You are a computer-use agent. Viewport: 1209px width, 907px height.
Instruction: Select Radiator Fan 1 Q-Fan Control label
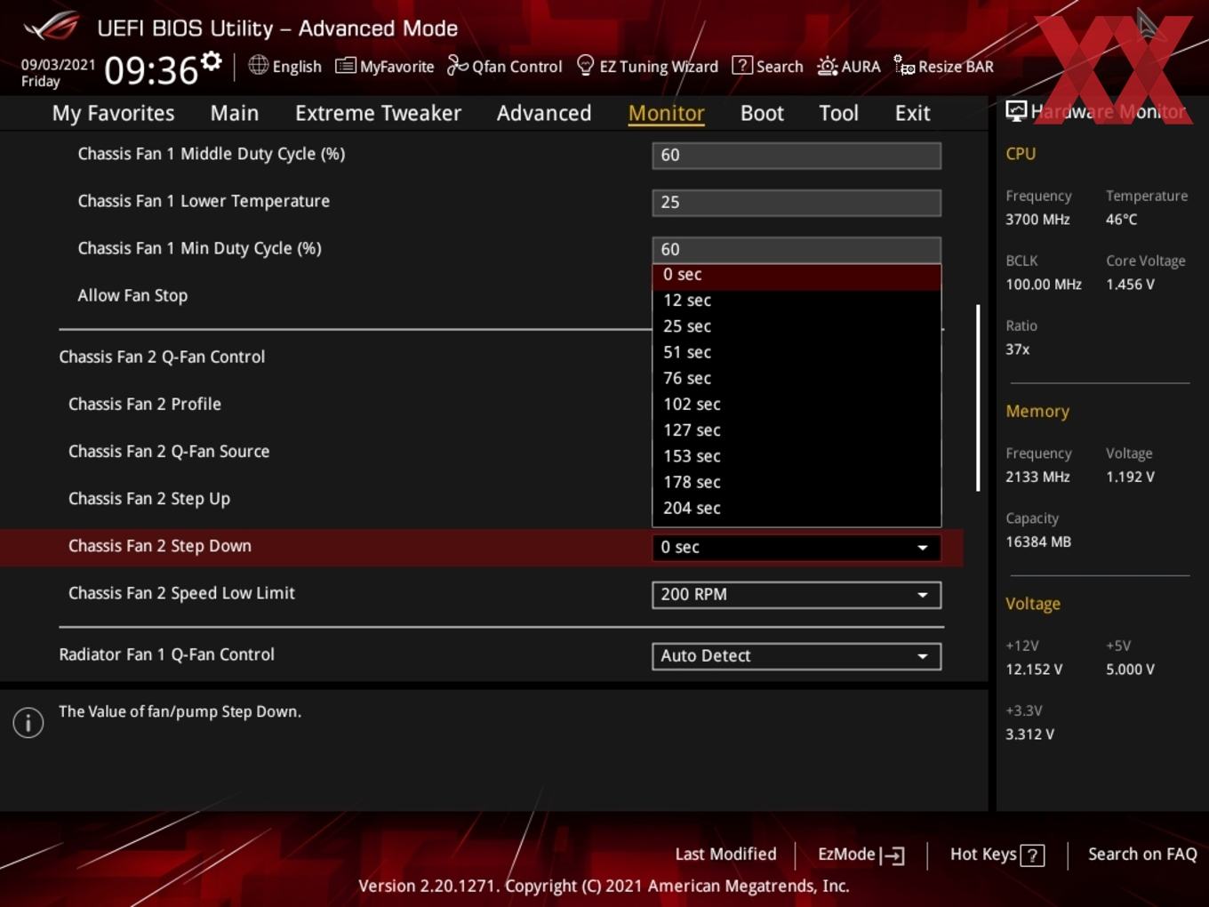(166, 654)
